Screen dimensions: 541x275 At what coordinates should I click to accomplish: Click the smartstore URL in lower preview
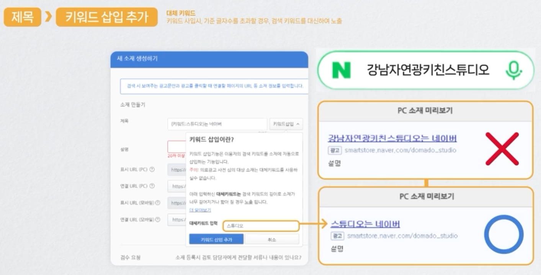tap(402, 236)
